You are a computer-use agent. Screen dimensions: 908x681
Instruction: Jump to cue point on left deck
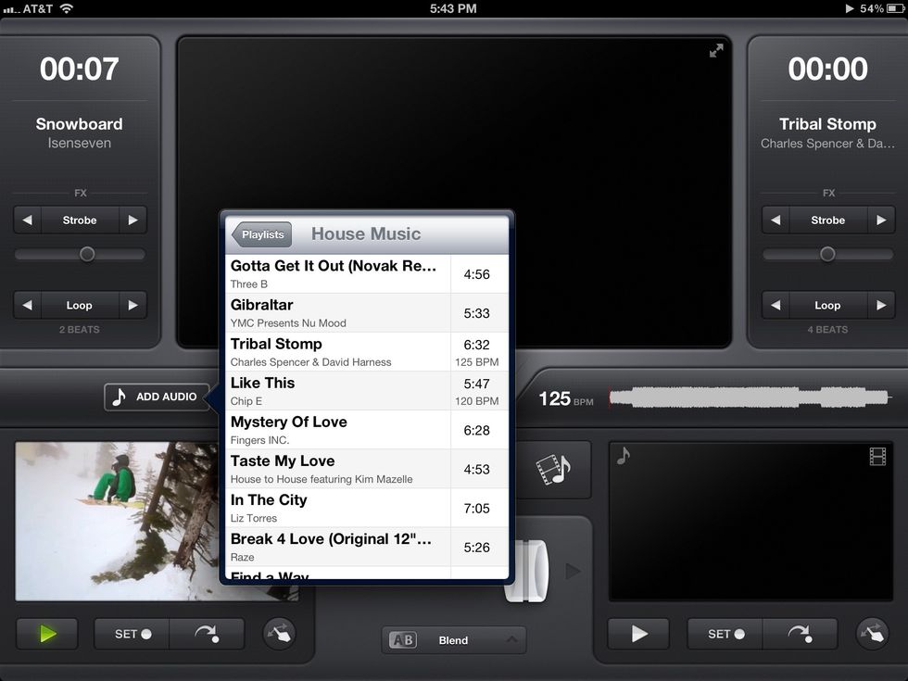pyautogui.click(x=207, y=634)
